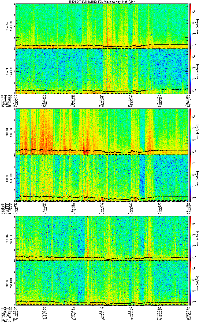Screen dimensions: 201x323
Task: Click the 'THA B∥ freq [Hz]' y-axis label
Action: (x=9, y=71)
